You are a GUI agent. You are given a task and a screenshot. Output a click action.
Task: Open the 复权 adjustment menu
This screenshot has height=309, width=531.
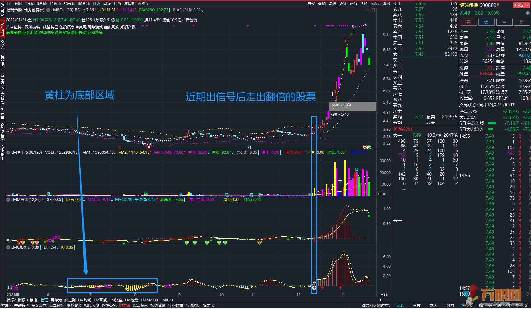(311, 4)
